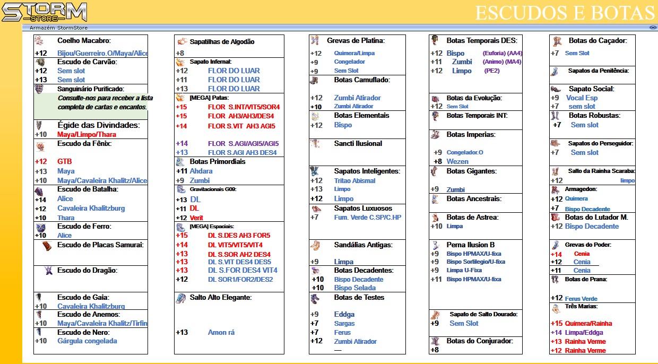
Task: Click the ESCUDOS E BOTAS heading
Action: tap(564, 13)
